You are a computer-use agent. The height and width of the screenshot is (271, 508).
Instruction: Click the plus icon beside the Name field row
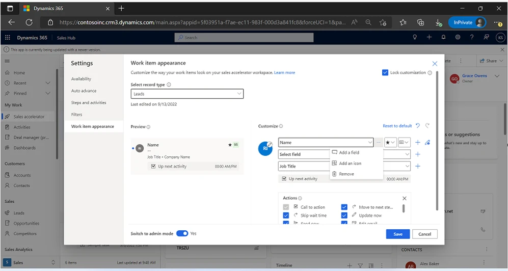pyautogui.click(x=418, y=143)
